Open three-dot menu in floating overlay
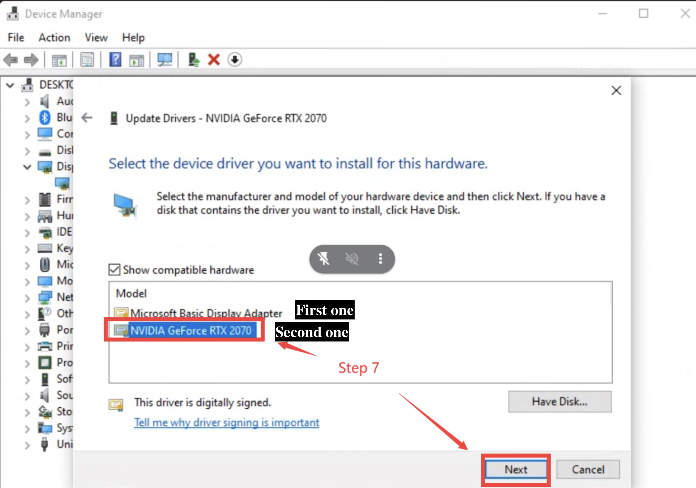This screenshot has width=696, height=488. coord(380,259)
